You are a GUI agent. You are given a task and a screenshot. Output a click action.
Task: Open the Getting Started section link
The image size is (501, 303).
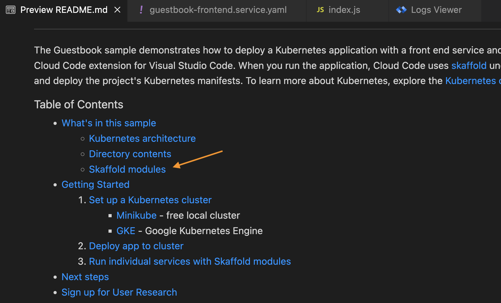[x=95, y=184]
